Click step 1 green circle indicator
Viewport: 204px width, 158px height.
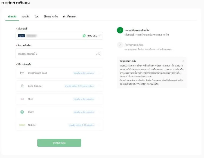(x=120, y=30)
